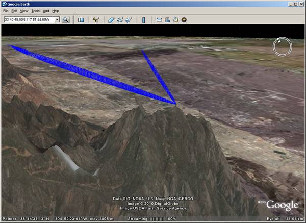Open the Edit menu
306x223 pixels.
tap(14, 11)
